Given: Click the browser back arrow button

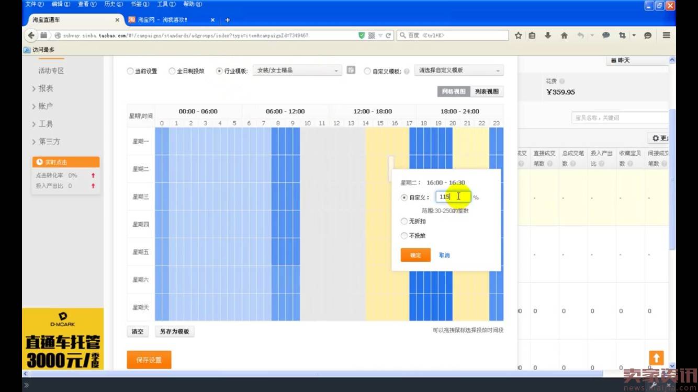Looking at the screenshot, I should 31,36.
